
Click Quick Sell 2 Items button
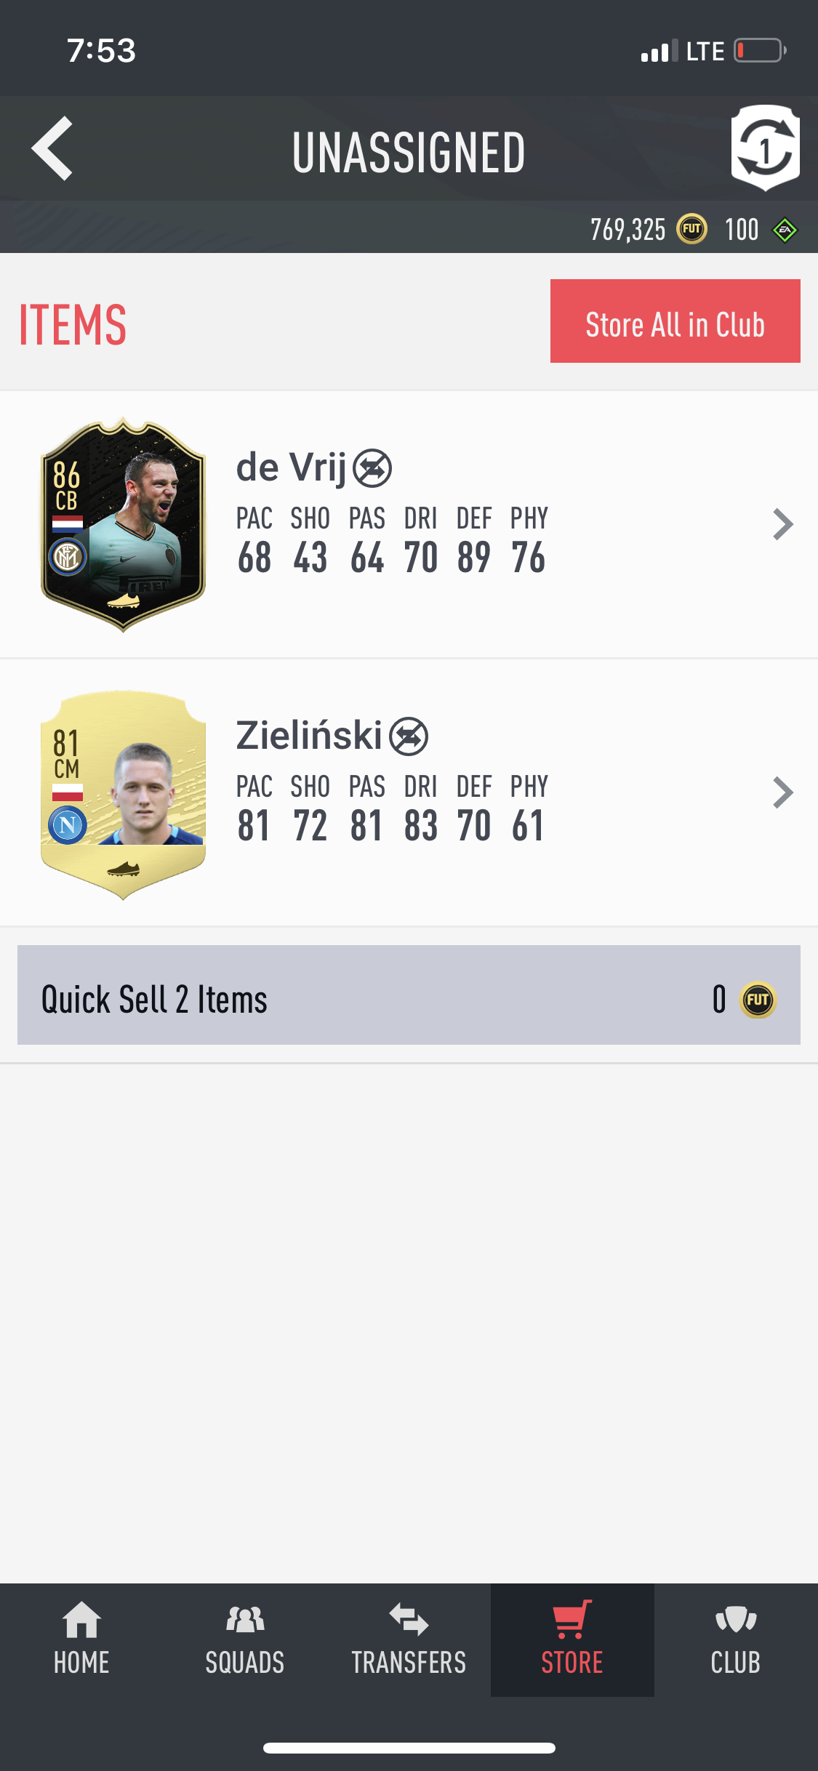pyautogui.click(x=409, y=995)
